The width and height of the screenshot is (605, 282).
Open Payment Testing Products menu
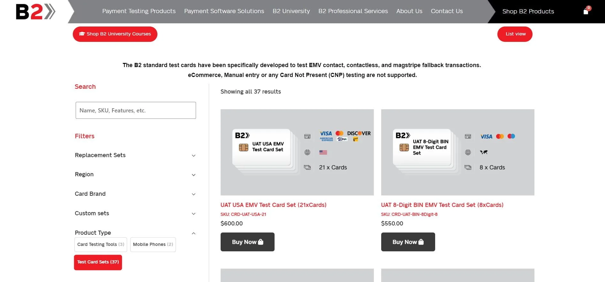coord(139,11)
